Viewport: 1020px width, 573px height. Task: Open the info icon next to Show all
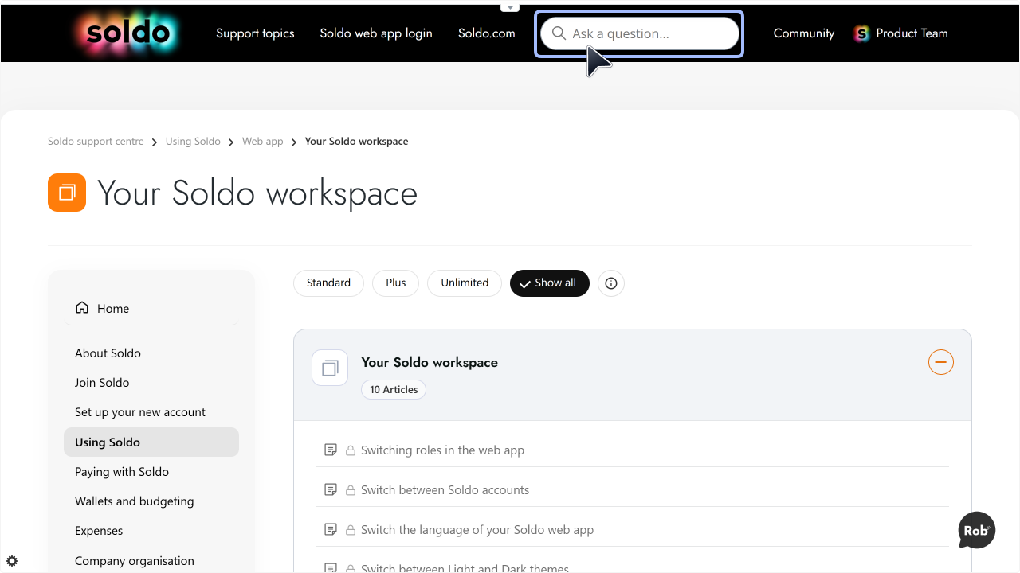click(611, 283)
